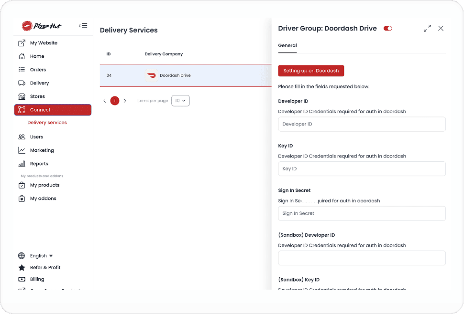Collapse the sidebar menu icon

[x=83, y=26]
